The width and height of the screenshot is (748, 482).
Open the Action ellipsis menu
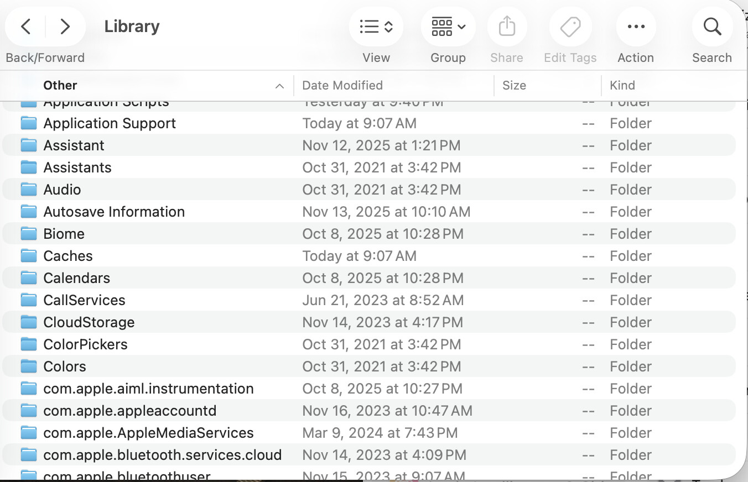[636, 26]
